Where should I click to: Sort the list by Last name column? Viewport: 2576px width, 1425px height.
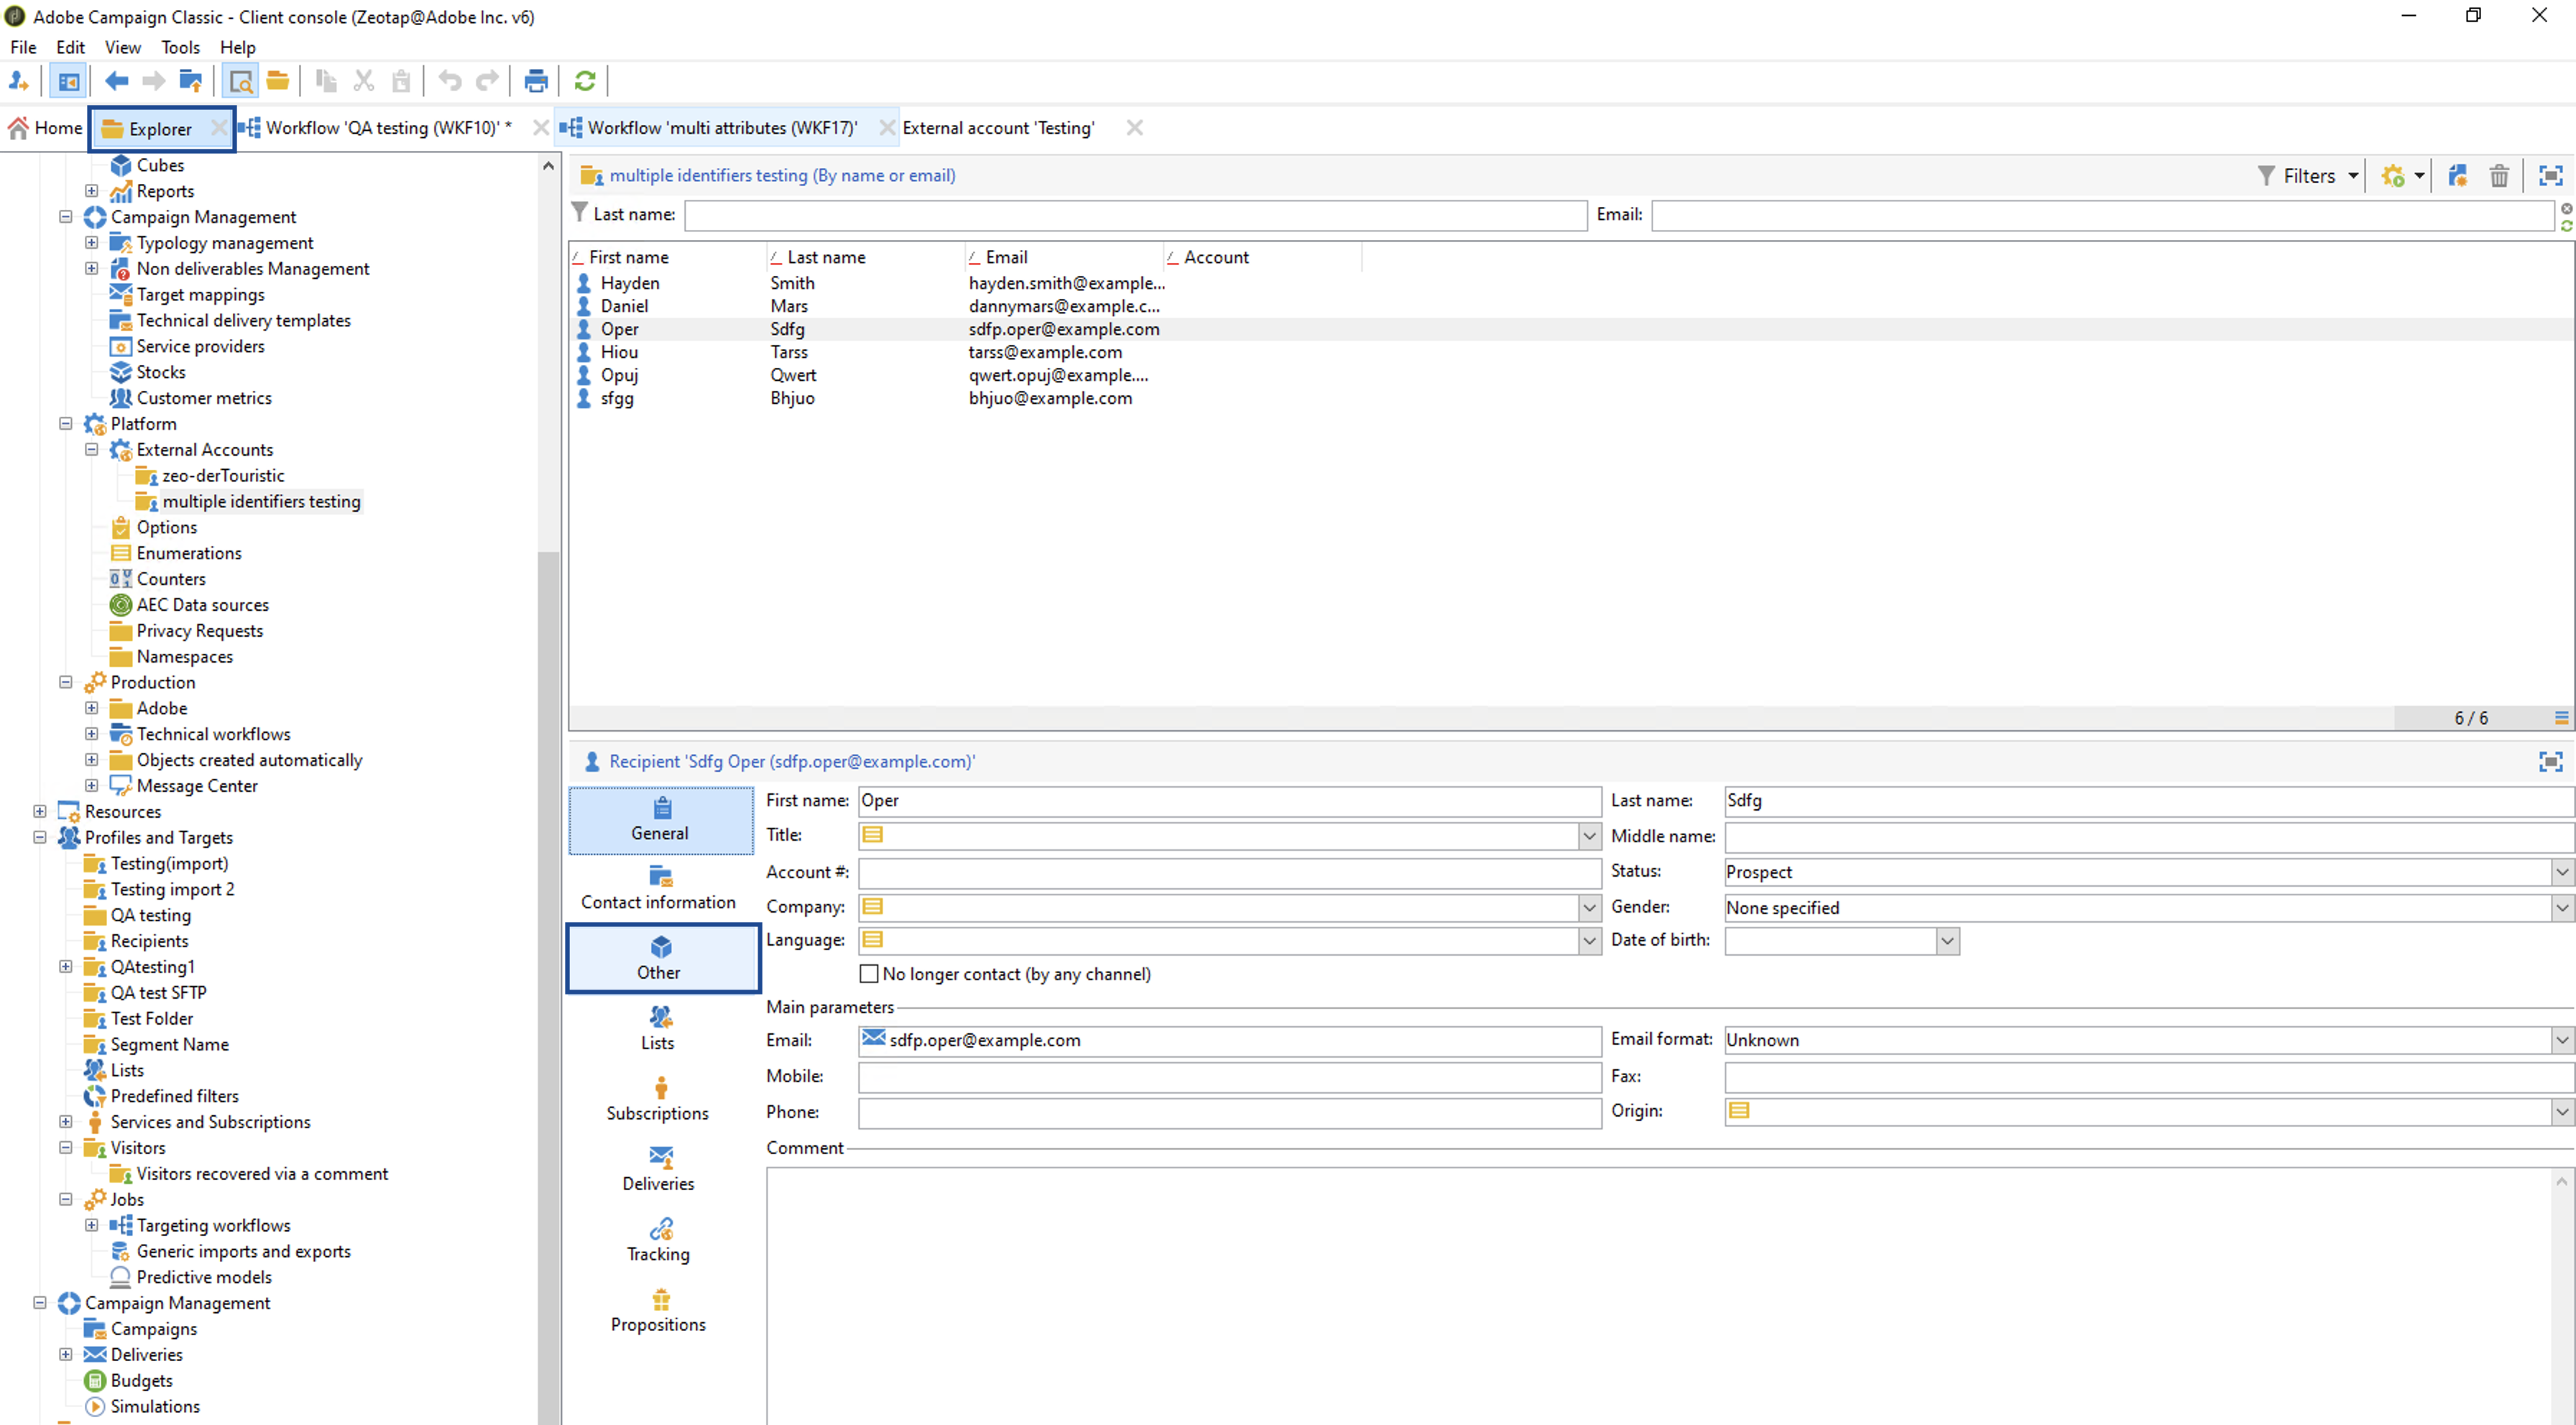(x=826, y=257)
